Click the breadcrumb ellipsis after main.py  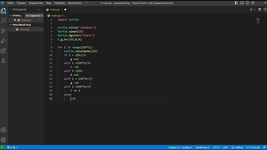(x=65, y=16)
